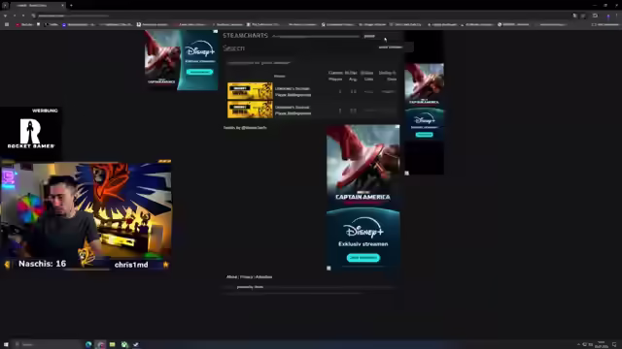The image size is (622, 349).
Task: Click the browser reload button
Action: (23, 16)
